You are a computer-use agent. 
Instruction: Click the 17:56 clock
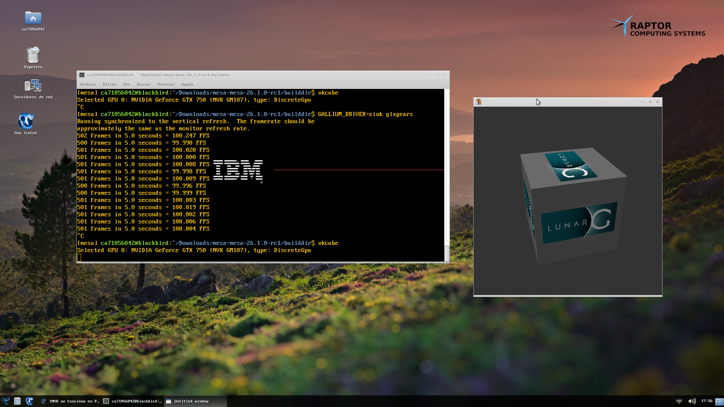(707, 401)
